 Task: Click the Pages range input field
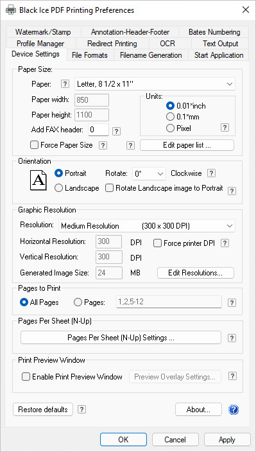coord(169,302)
